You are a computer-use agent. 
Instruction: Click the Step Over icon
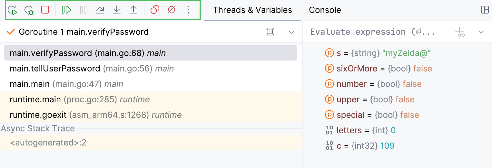[x=100, y=10]
